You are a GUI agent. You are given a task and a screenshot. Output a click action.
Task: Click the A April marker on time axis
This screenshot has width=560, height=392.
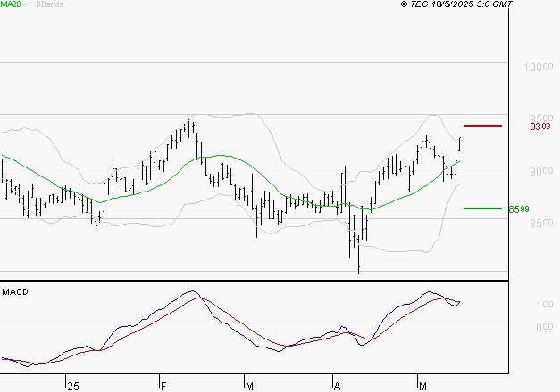pyautogui.click(x=337, y=387)
